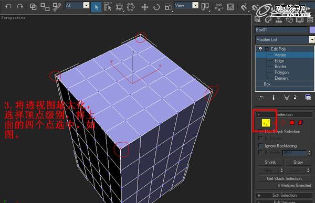Toggle the magnet Snaps icon
Screen dimensions: 315x203
click(244, 7)
